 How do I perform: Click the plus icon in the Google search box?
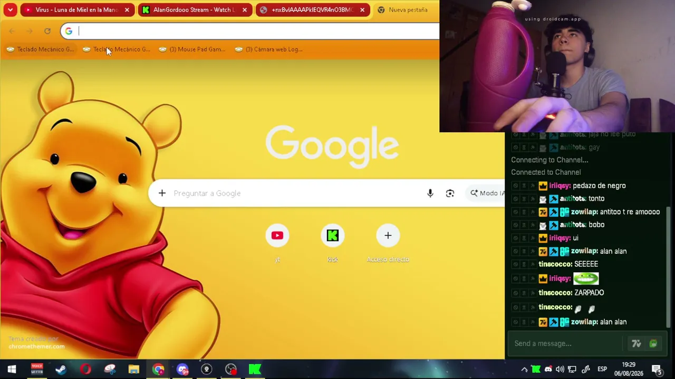[162, 193]
